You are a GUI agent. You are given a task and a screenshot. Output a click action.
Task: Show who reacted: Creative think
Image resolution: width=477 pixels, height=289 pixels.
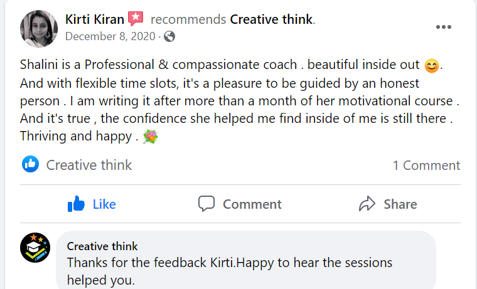89,166
